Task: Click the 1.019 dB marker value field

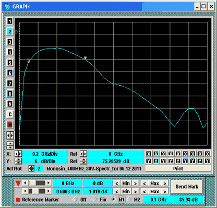Action: (98, 191)
